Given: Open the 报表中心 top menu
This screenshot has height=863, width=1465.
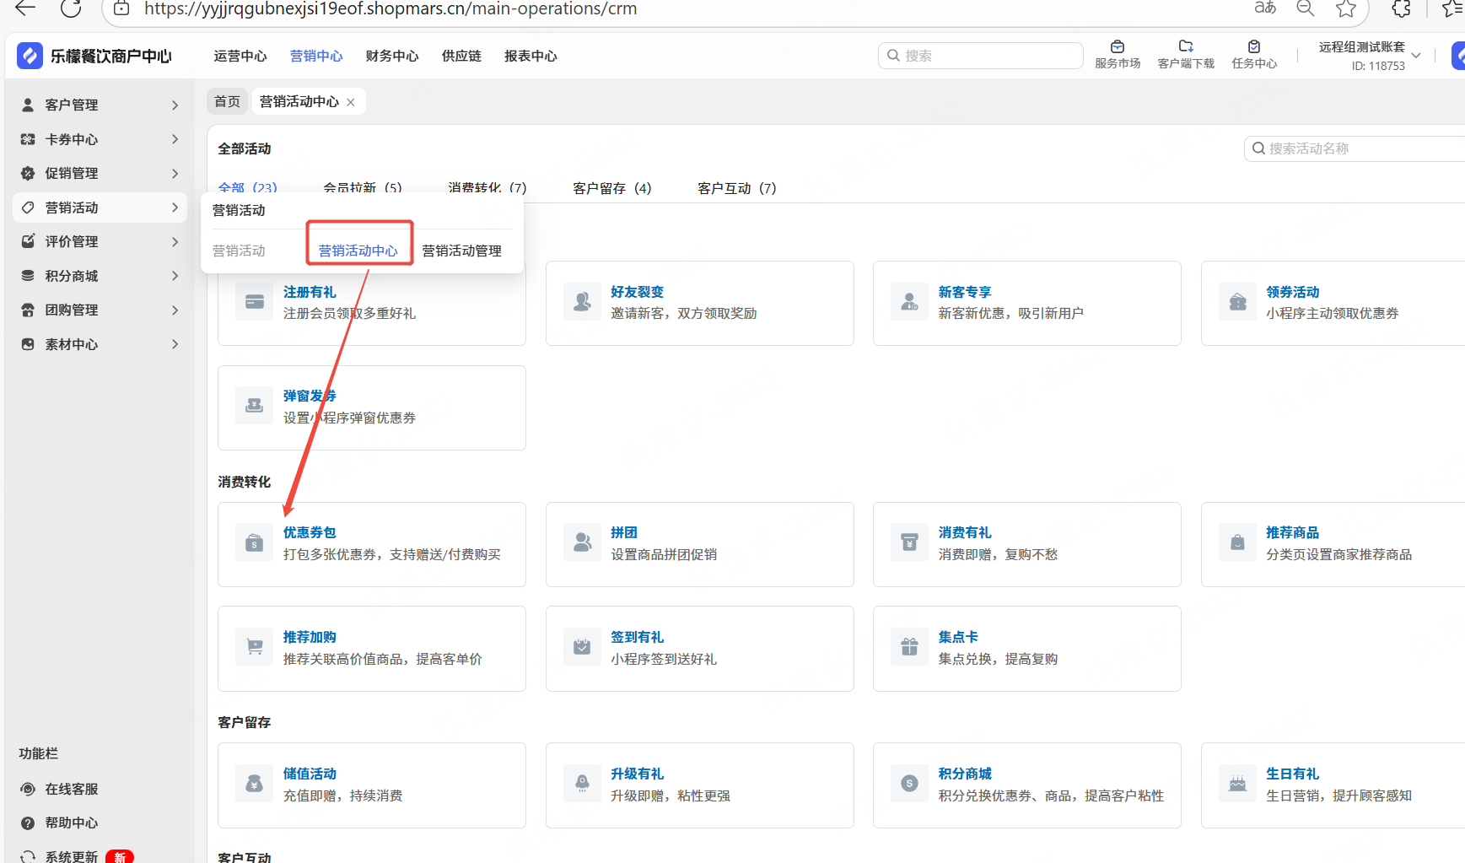Looking at the screenshot, I should pyautogui.click(x=531, y=56).
